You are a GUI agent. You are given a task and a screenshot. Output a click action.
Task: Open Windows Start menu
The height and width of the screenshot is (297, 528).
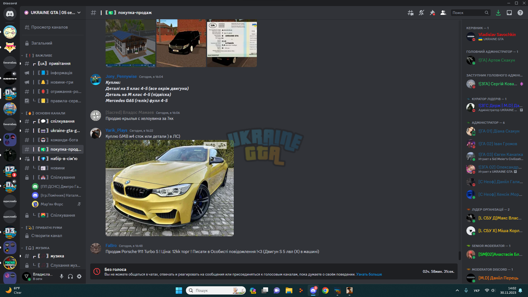[x=179, y=290]
